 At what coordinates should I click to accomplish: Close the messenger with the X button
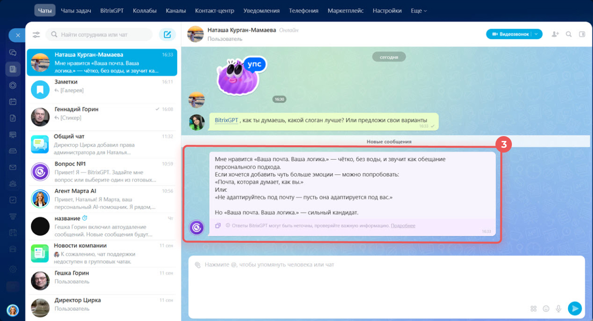point(17,35)
